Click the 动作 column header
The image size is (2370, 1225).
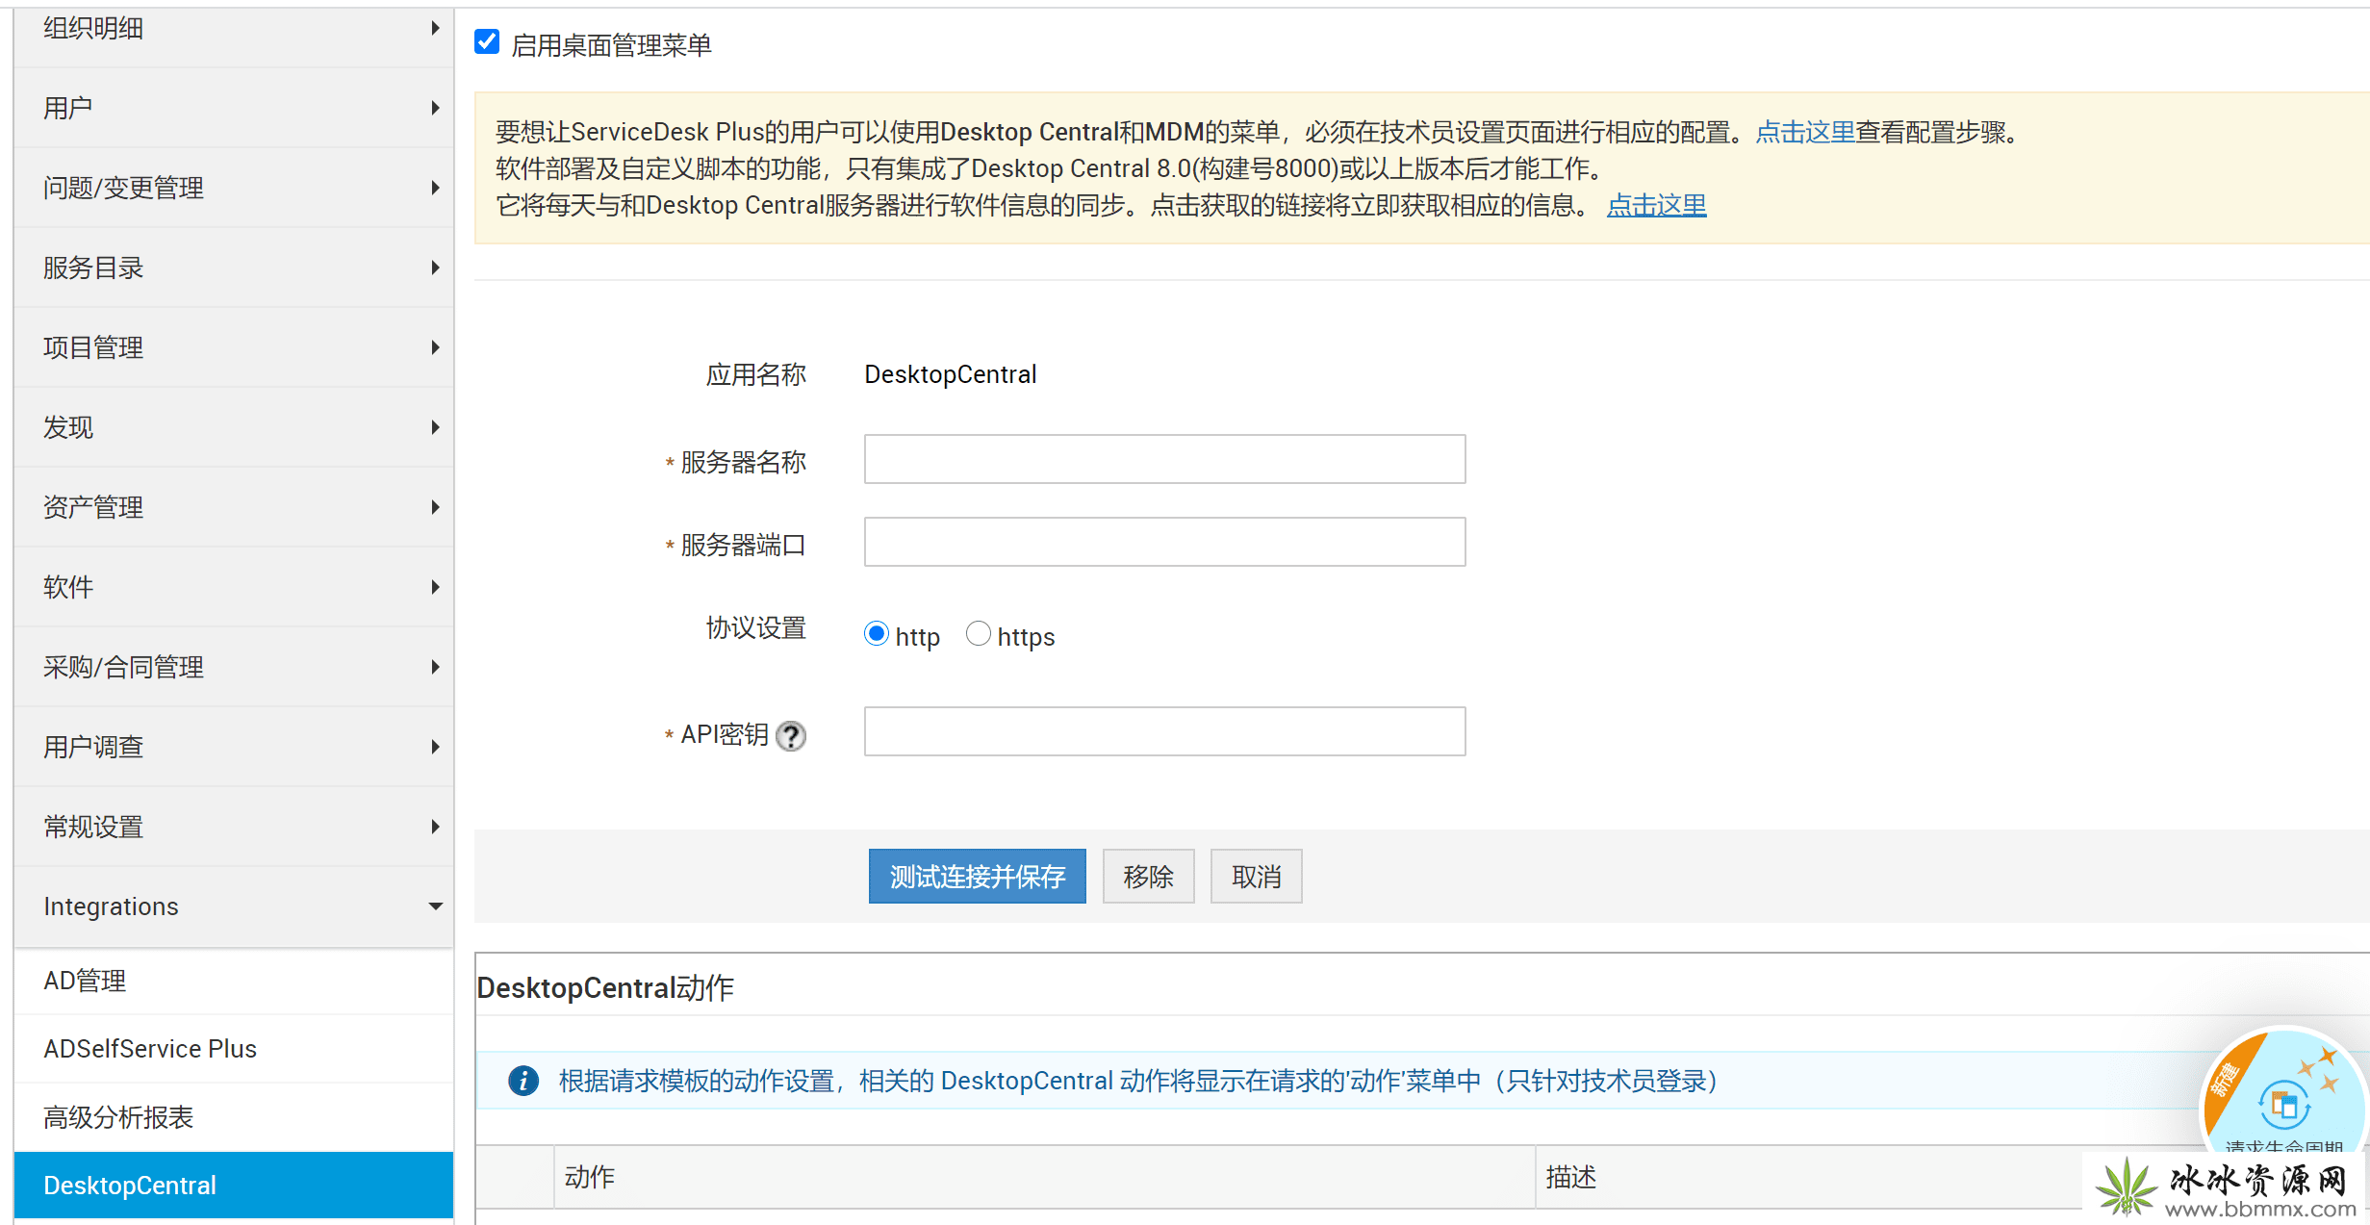[1044, 1177]
